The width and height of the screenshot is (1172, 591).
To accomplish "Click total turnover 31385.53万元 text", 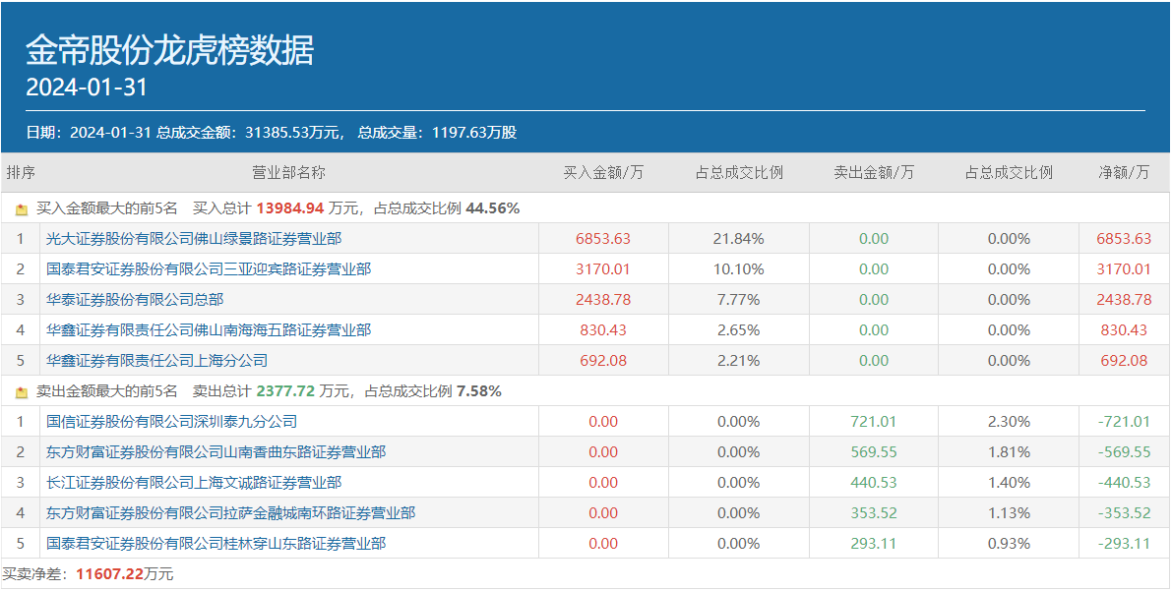I will pos(291,133).
